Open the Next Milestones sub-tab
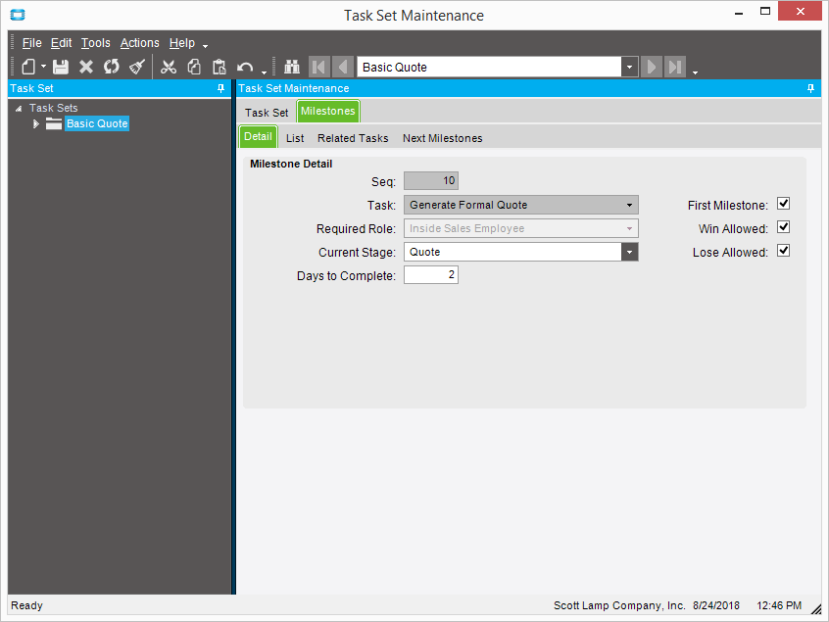Image resolution: width=829 pixels, height=622 pixels. (443, 138)
